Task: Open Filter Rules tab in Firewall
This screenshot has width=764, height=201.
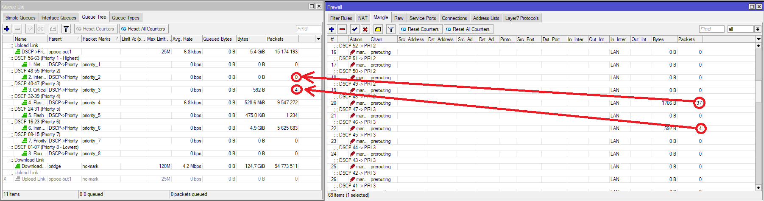Action: coord(341,18)
